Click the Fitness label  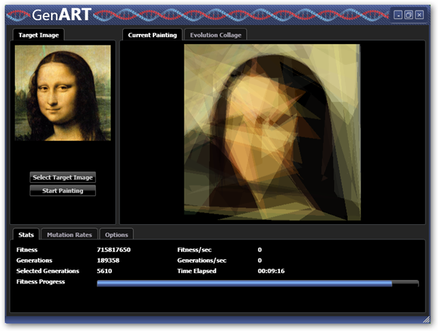tap(27, 250)
